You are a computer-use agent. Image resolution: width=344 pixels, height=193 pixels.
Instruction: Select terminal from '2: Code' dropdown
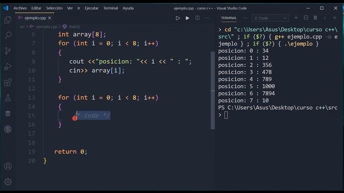[x=270, y=18]
